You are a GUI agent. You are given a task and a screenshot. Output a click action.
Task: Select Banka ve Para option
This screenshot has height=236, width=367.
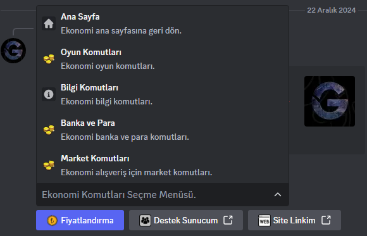[x=163, y=130]
